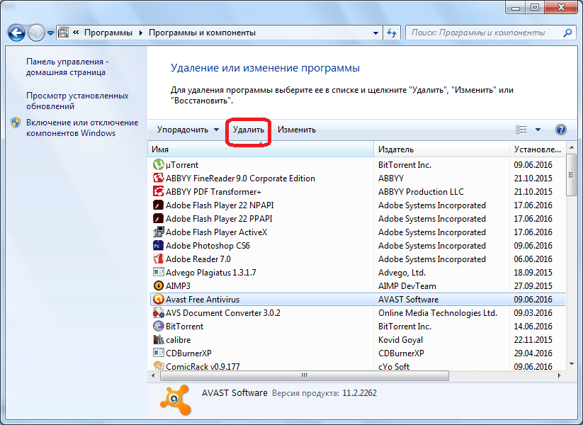Click the horizontal scrollbar thumb
This screenshot has width=583, height=425.
305,375
